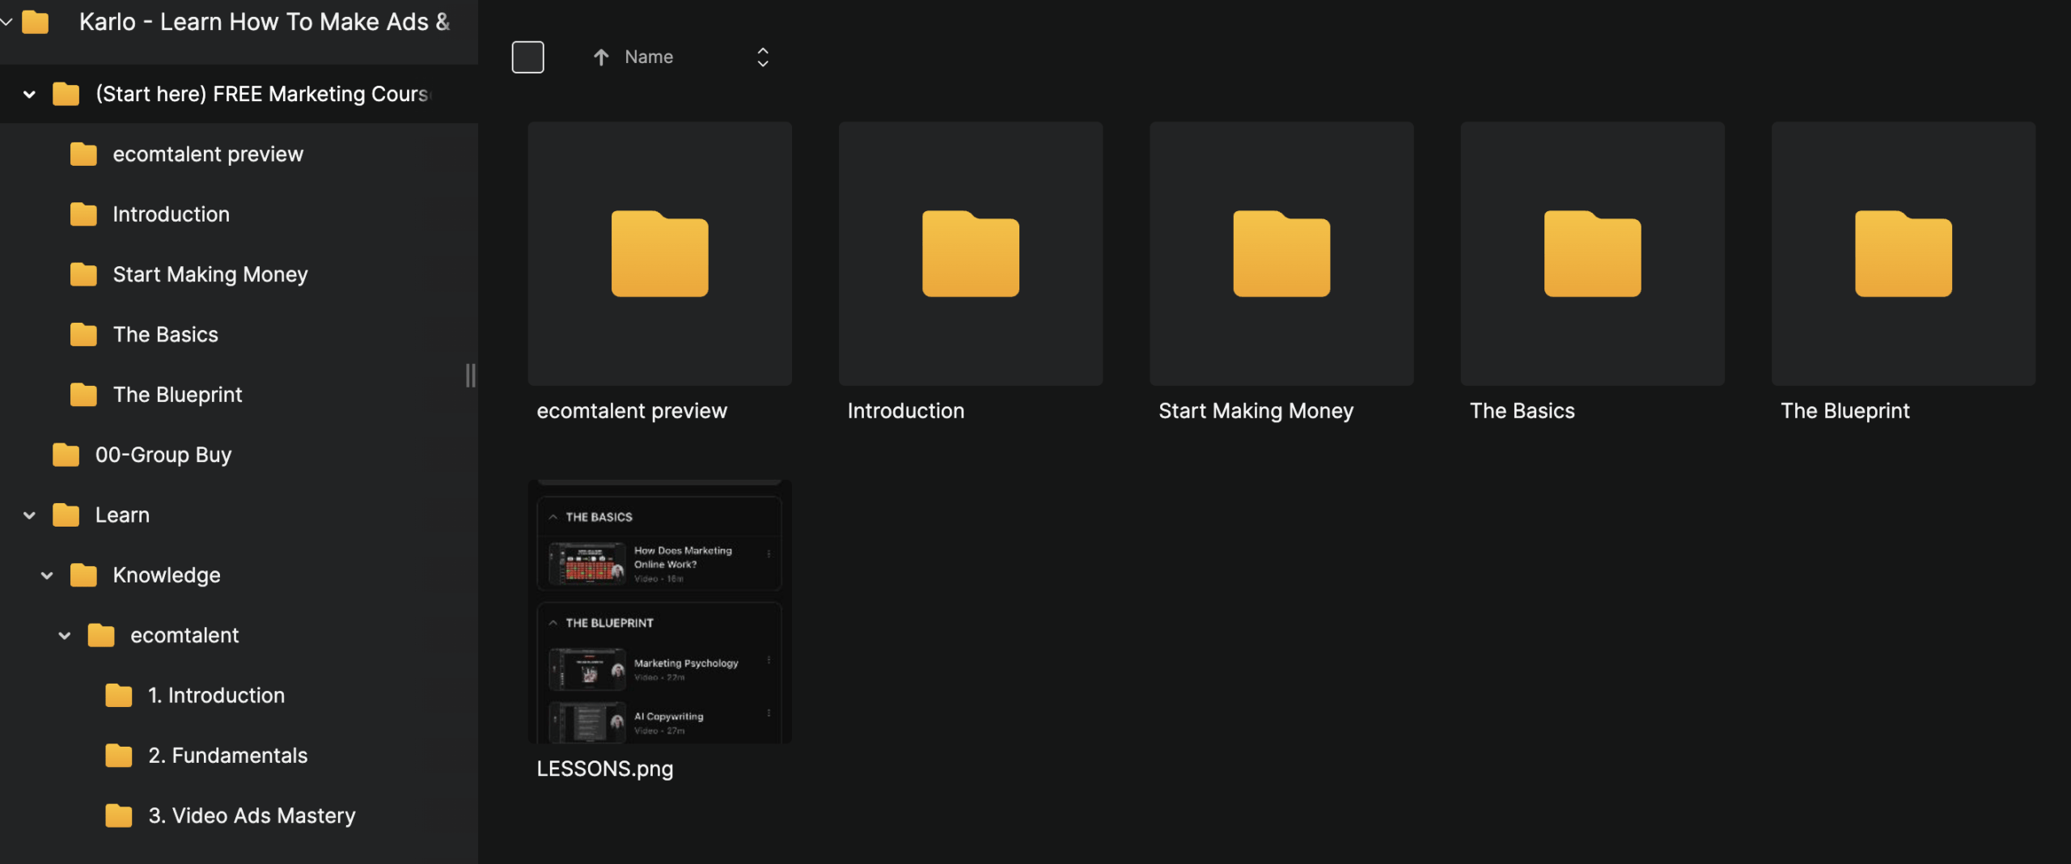Open the Introduction folder icon in grid

tap(970, 253)
